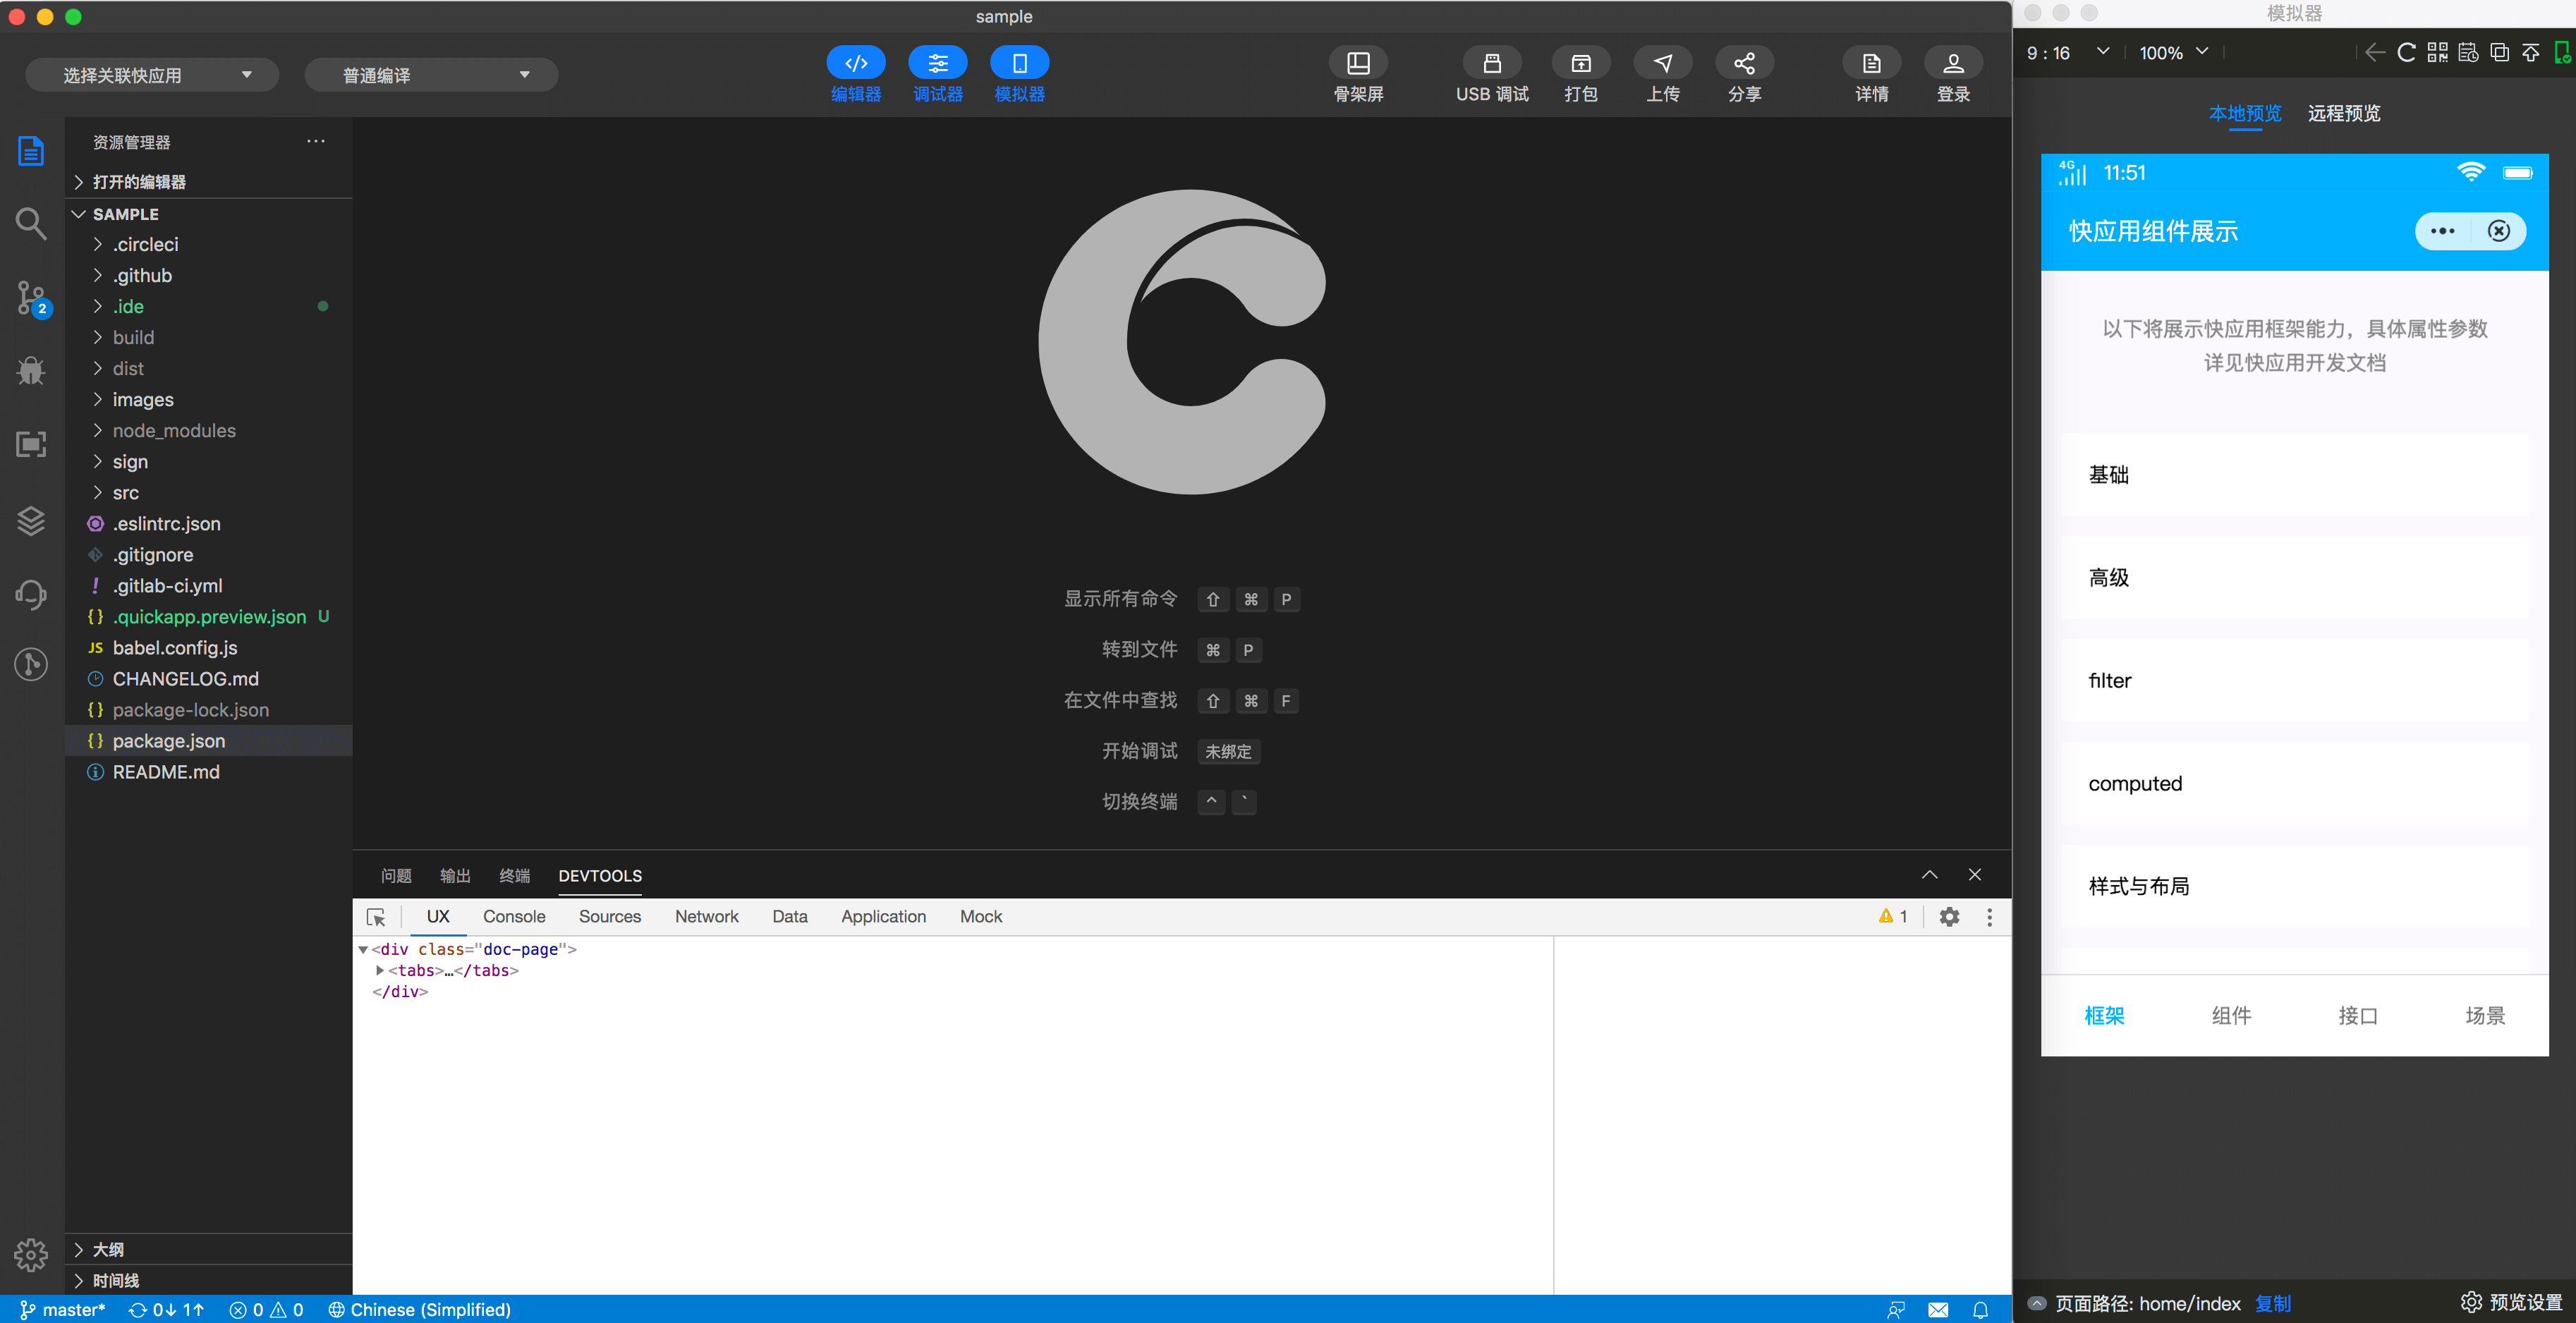
Task: Open Search in the activity bar
Action: (x=31, y=224)
